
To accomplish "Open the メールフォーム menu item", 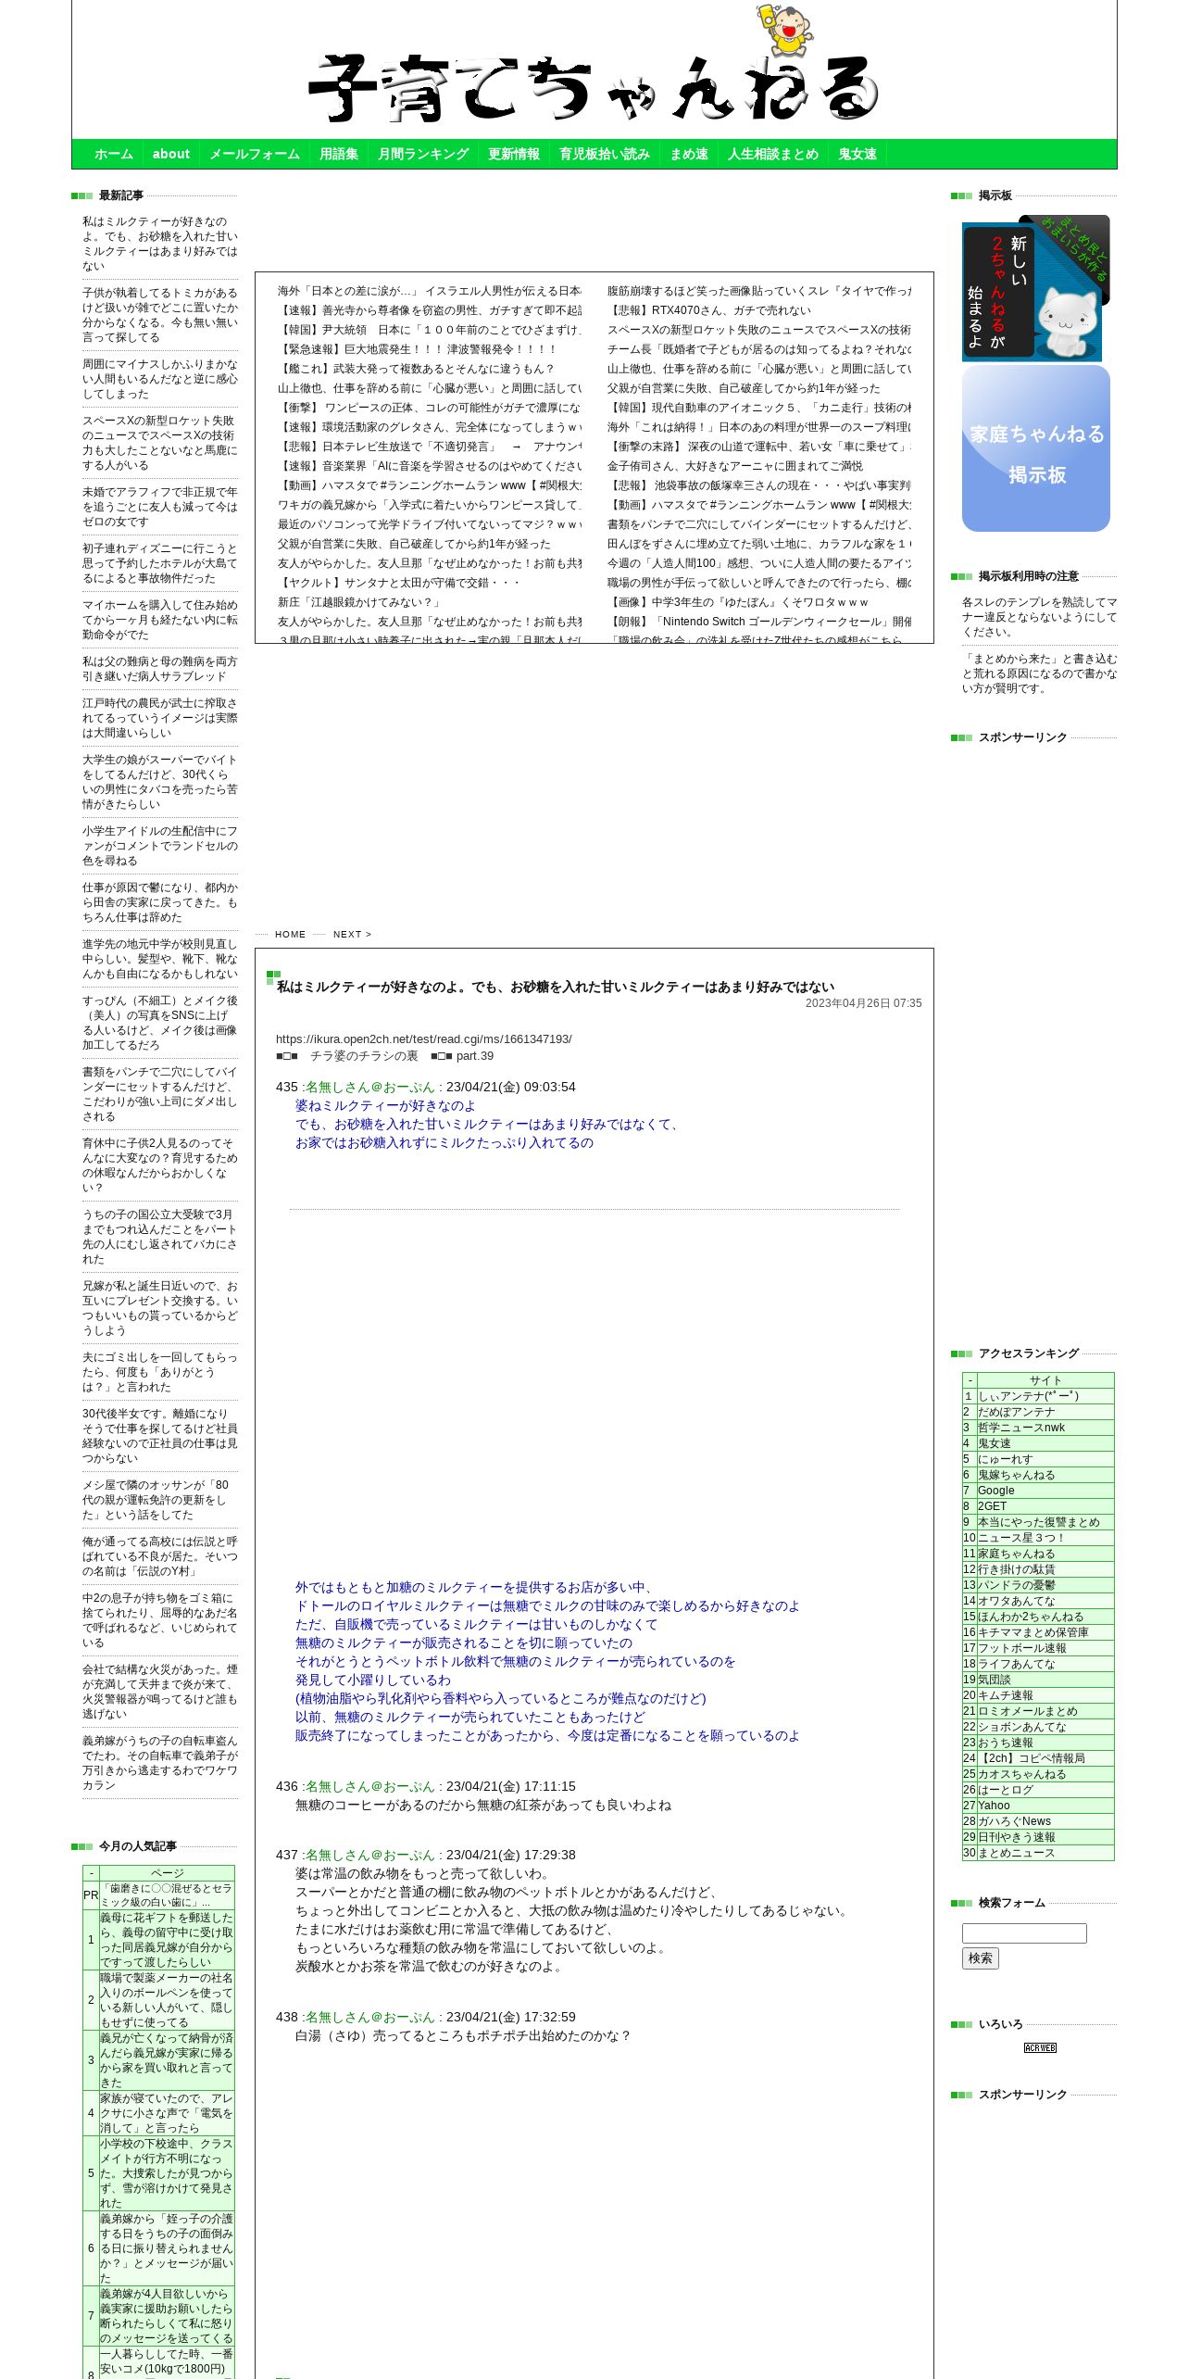I will [255, 154].
